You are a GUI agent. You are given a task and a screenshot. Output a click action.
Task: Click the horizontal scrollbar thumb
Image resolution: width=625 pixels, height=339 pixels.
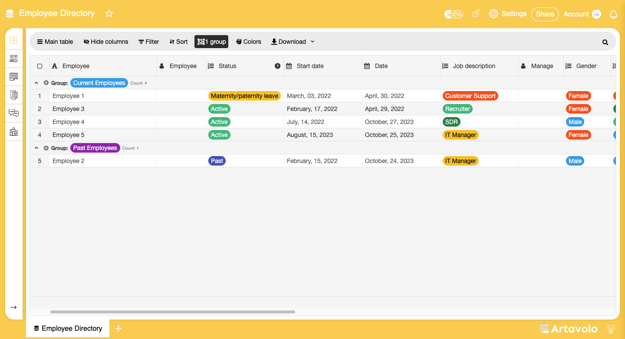coord(173,312)
